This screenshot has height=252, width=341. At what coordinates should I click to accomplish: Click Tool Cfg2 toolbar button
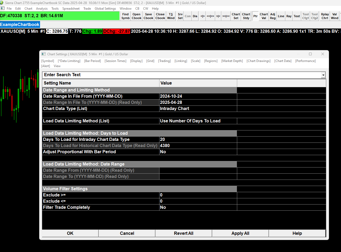[x=315, y=16]
